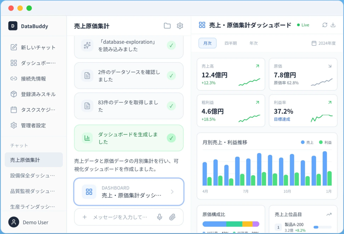The width and height of the screenshot is (344, 234).
Task: Switch to the 年次 tab
Action: click(x=254, y=43)
